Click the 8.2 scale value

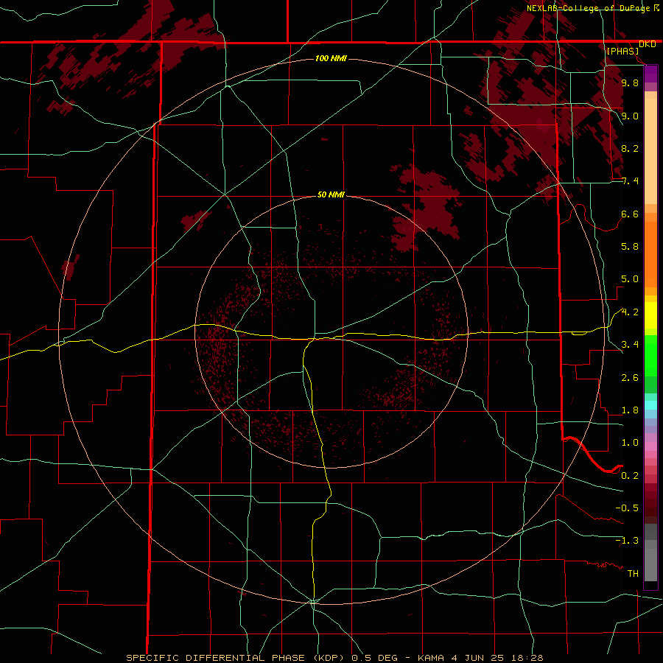tap(630, 148)
